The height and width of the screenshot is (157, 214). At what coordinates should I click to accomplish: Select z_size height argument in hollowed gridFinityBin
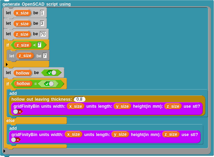(x=173, y=106)
